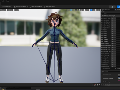Open the playback speed x1.0 menu
Viewport: 120px width, 90px height.
pyautogui.click(x=16, y=10)
